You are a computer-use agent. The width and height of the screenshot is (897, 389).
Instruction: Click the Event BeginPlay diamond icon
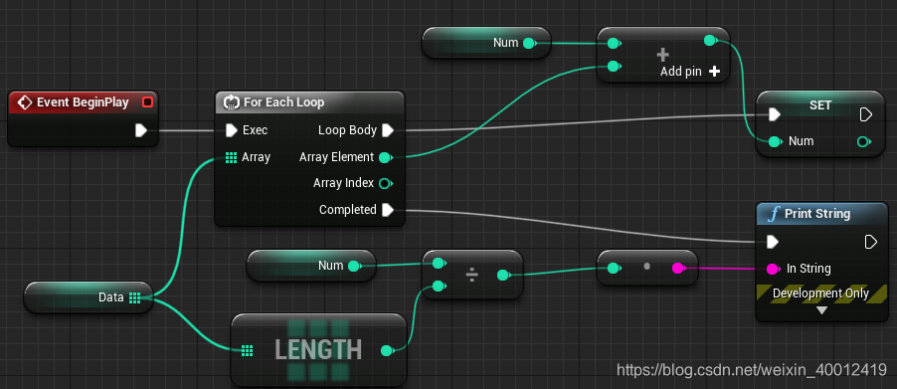click(24, 102)
